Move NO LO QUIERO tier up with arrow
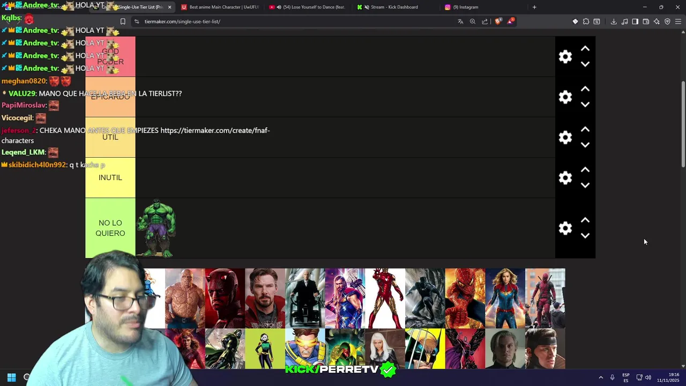This screenshot has height=386, width=686. [x=585, y=220]
